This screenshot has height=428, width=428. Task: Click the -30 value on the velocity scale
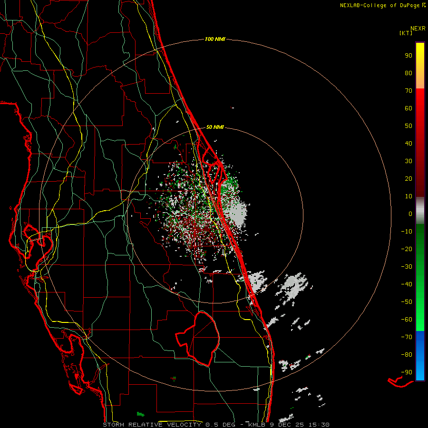tap(407, 267)
